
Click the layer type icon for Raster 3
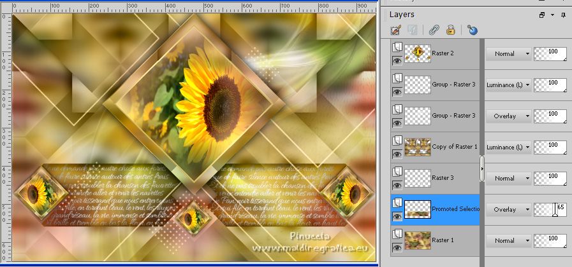[397, 172]
